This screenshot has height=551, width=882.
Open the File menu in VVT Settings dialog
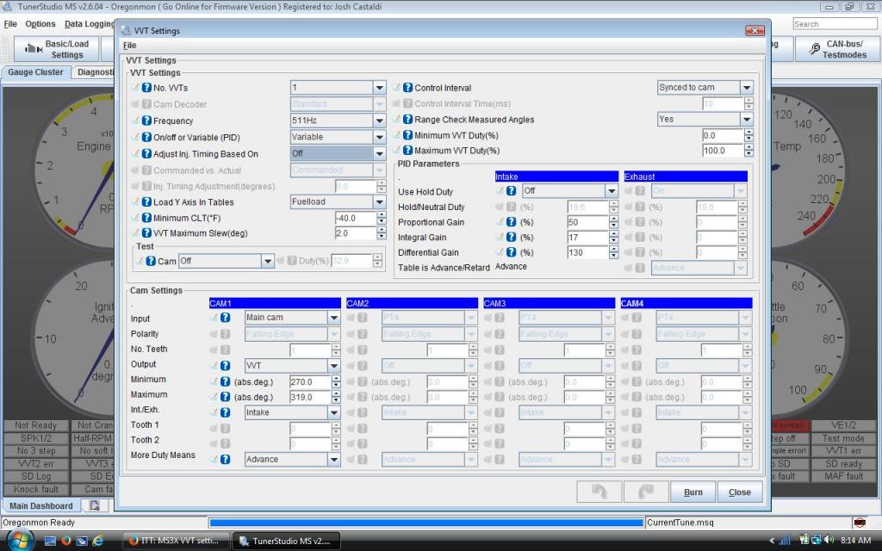tap(129, 45)
